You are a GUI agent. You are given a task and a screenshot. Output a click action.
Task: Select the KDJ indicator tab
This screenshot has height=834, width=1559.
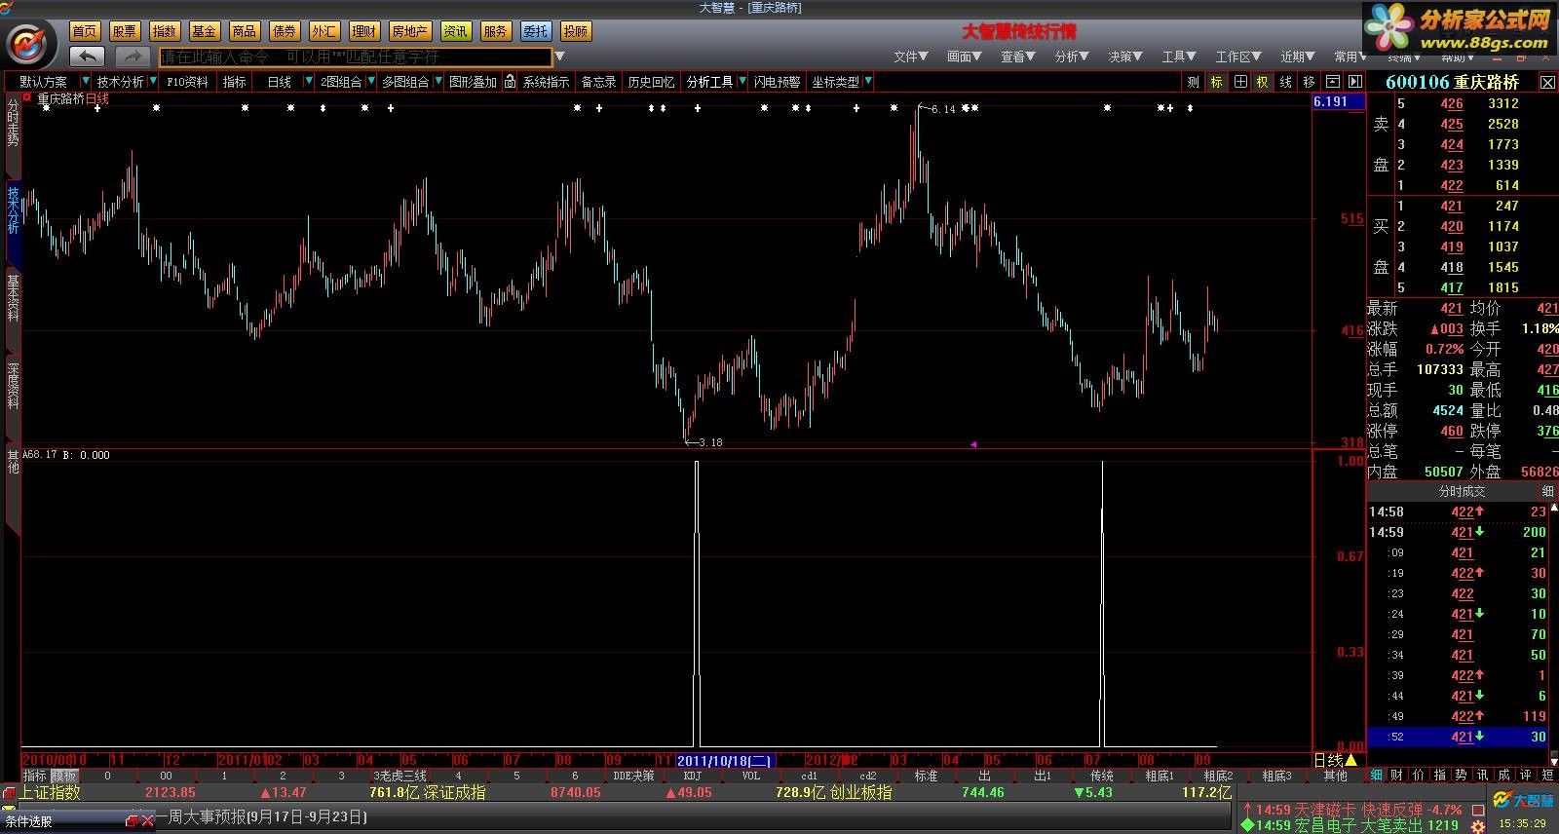(692, 776)
